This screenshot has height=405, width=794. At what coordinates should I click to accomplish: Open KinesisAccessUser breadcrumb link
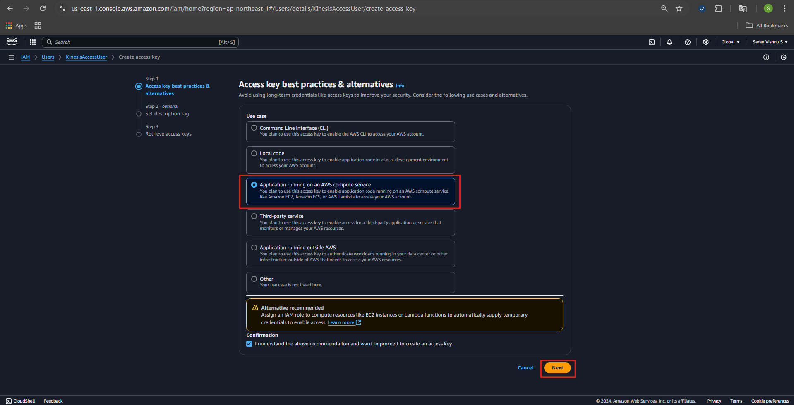pos(86,57)
